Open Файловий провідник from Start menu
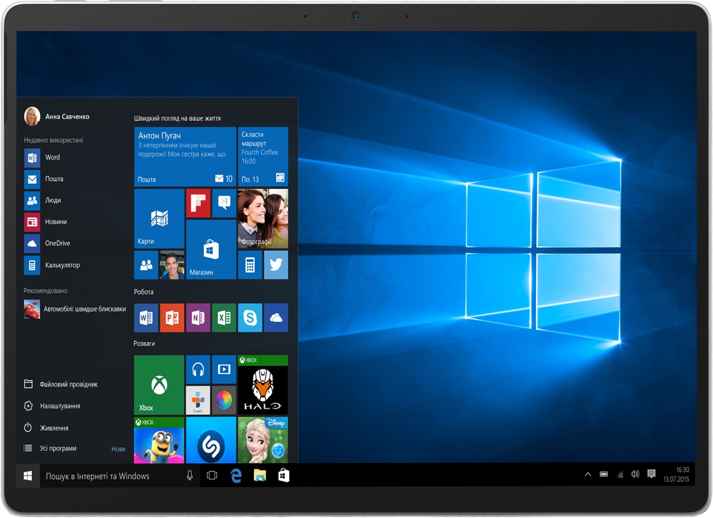Image resolution: width=713 pixels, height=518 pixels. pos(61,384)
